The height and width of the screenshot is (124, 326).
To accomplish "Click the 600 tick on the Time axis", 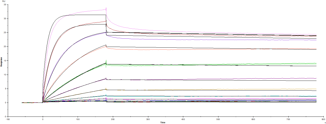I will [253, 119].
